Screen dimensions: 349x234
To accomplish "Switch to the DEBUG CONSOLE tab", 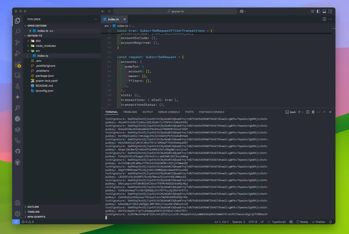I will tap(169, 112).
